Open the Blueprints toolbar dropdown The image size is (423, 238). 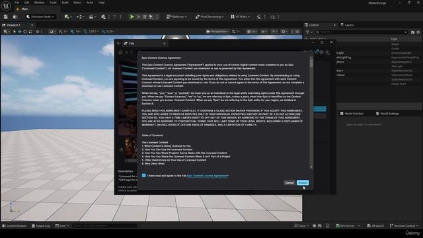[x=80, y=17]
